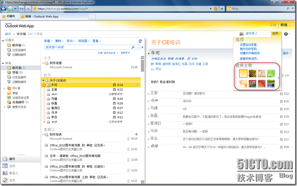Click the 注销 sign out link

pyautogui.click(x=273, y=25)
